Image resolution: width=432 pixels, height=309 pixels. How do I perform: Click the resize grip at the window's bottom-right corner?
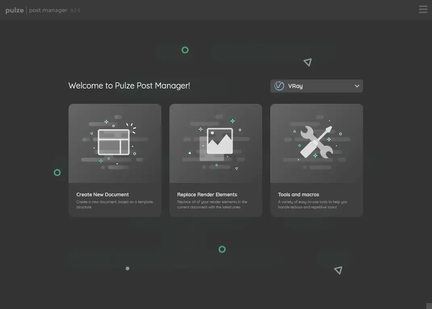pos(429,306)
